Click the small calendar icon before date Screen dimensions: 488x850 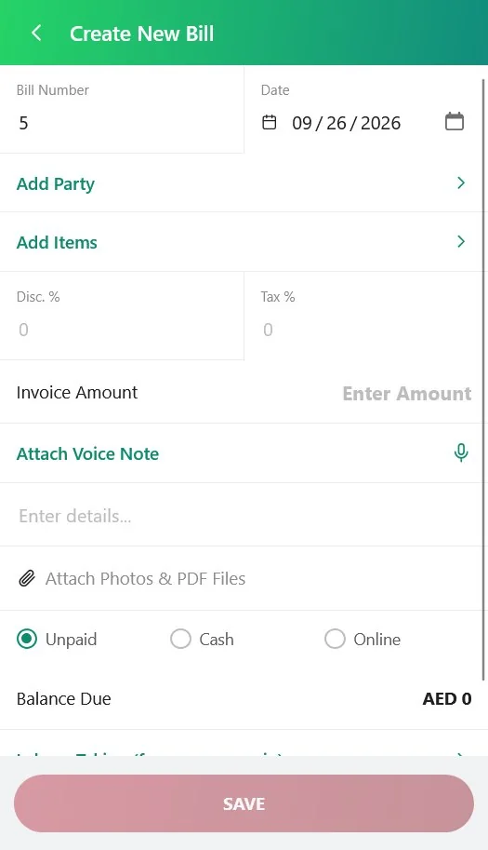tap(270, 123)
